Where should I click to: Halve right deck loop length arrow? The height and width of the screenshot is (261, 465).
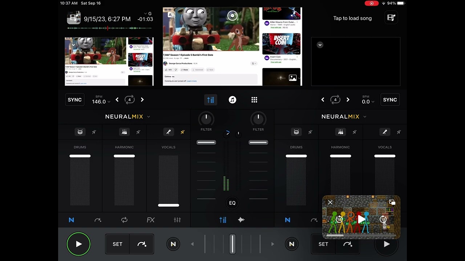click(323, 100)
